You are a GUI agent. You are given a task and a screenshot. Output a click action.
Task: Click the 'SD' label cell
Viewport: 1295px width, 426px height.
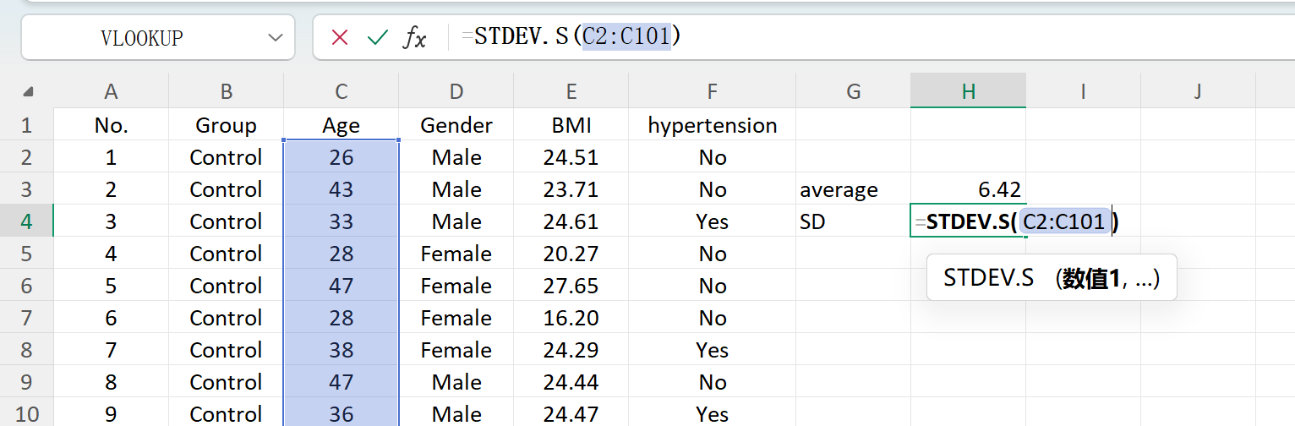pos(854,221)
